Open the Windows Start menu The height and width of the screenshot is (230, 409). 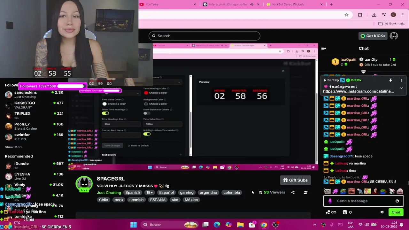click(x=134, y=225)
